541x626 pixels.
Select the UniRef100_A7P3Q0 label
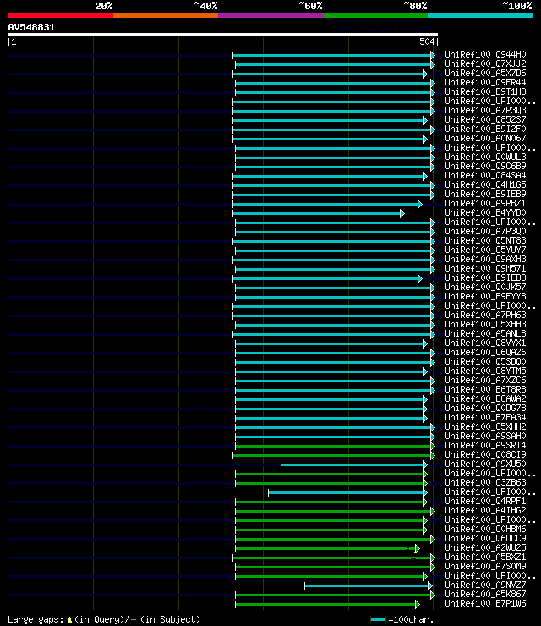click(485, 231)
